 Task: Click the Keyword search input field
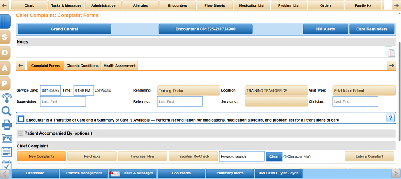click(x=241, y=156)
